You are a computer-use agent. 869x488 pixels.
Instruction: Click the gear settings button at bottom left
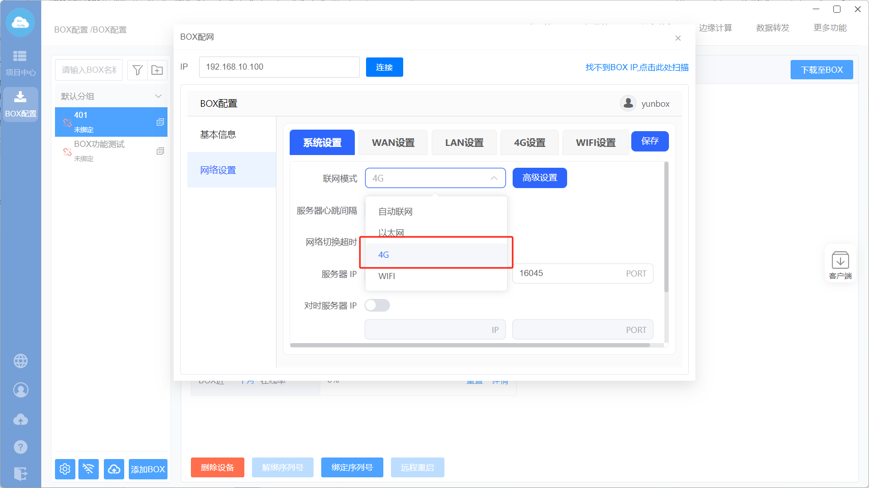pyautogui.click(x=65, y=469)
